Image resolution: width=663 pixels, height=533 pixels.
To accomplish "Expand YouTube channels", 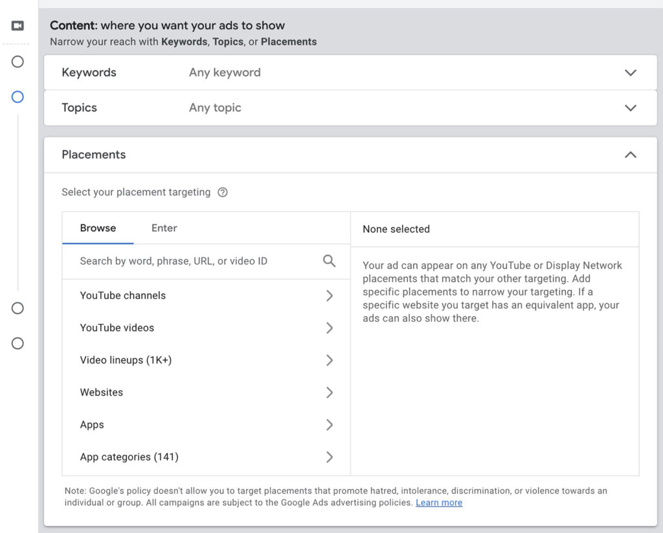I will pos(330,296).
